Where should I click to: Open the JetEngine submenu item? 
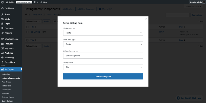pyautogui.click(x=6, y=74)
